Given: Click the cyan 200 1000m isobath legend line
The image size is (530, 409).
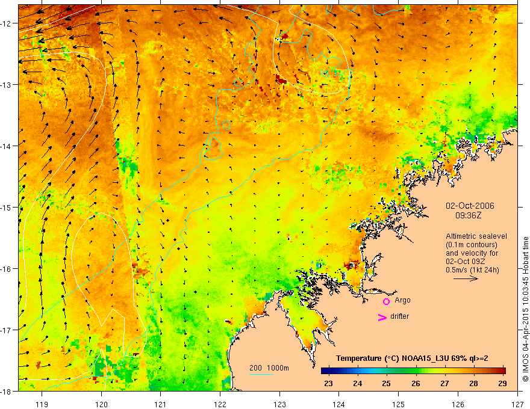Looking at the screenshot, I should point(261,374).
